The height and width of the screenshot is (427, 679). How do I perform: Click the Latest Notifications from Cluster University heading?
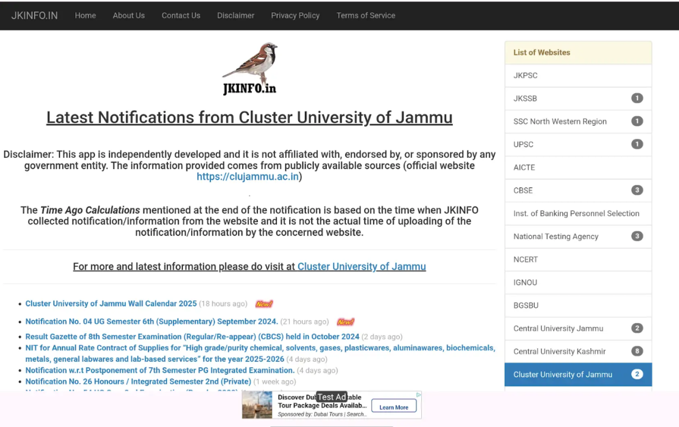click(x=250, y=117)
